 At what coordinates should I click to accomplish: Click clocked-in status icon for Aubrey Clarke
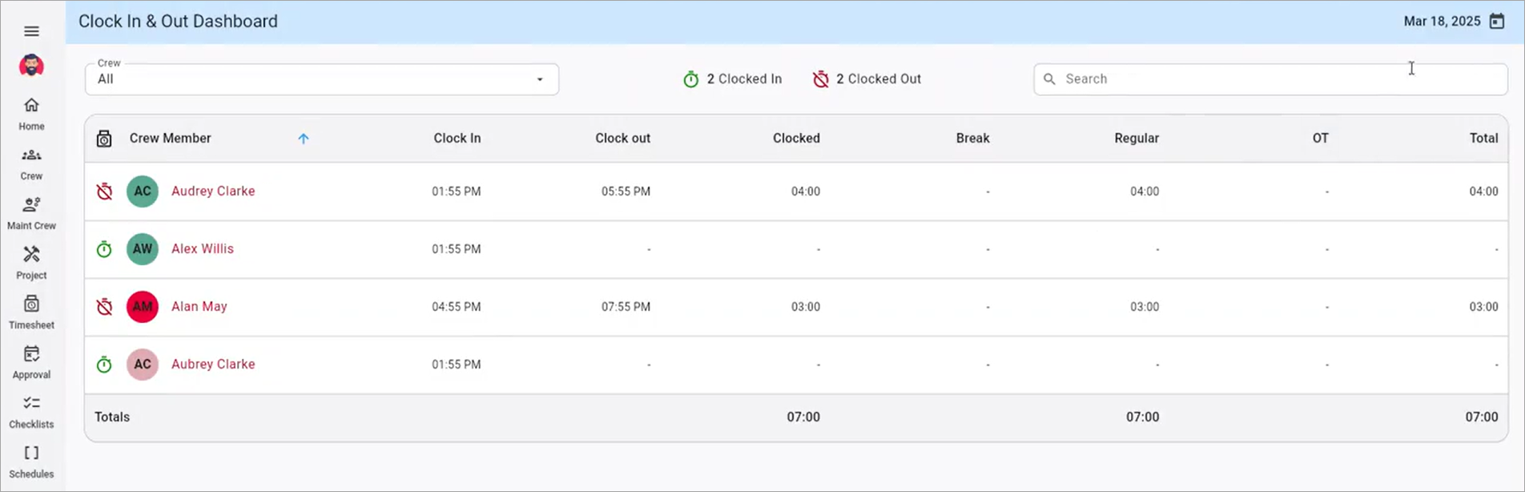click(x=104, y=365)
